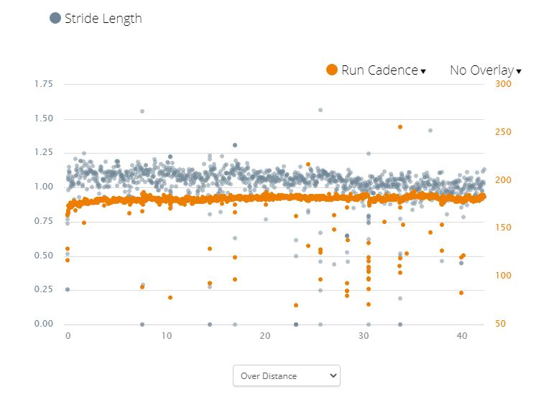Click the orange Run Cadence legend dot
This screenshot has height=397, width=554.
pyautogui.click(x=332, y=70)
